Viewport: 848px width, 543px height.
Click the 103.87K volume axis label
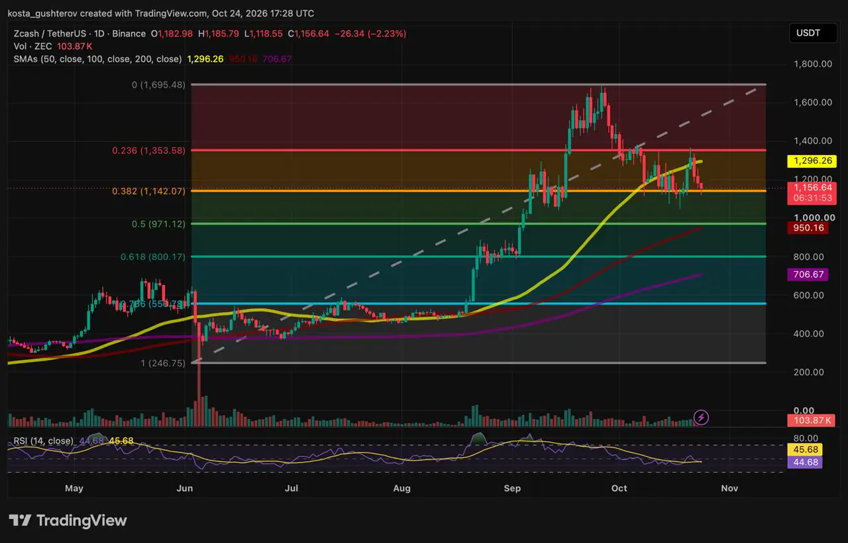[x=812, y=420]
